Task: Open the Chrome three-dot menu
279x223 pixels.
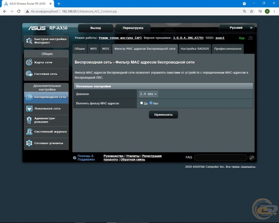Action: pyautogui.click(x=274, y=11)
